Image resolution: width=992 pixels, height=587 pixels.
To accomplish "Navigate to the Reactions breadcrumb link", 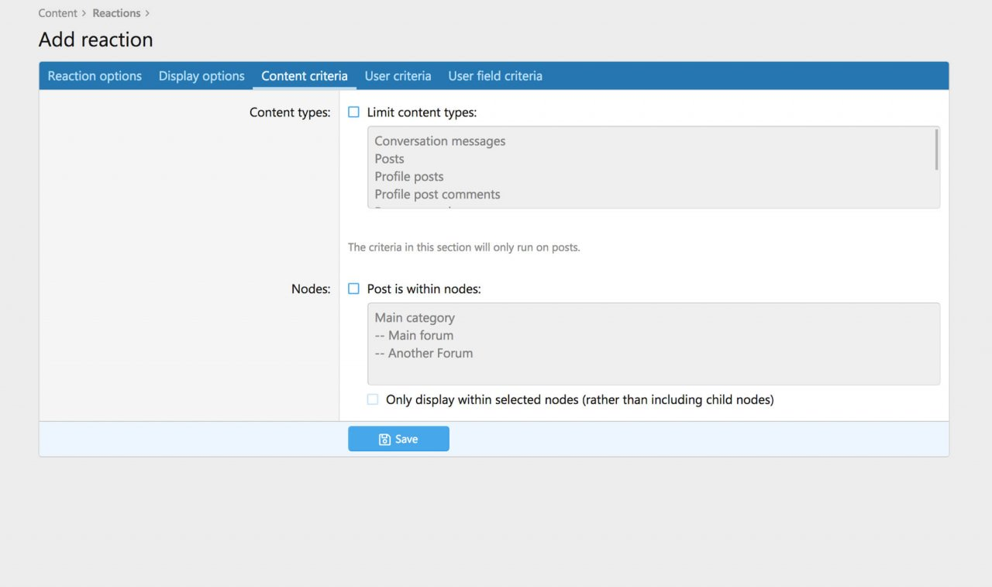I will 116,13.
